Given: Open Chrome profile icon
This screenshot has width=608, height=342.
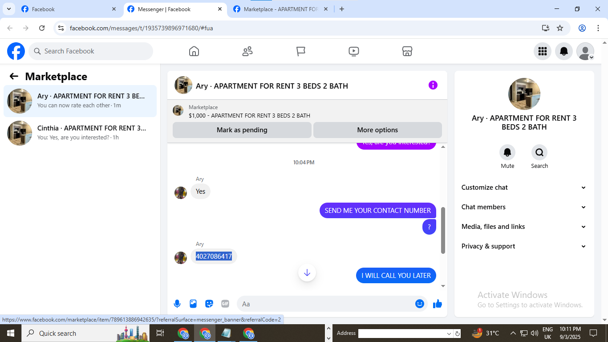Looking at the screenshot, I should click(582, 28).
